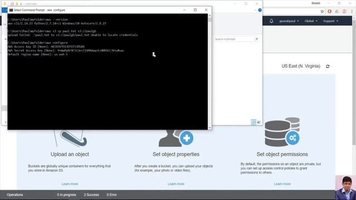Click the search magnifier in File Explorer
This screenshot has height=200, width=356.
pyautogui.click(x=256, y=39)
